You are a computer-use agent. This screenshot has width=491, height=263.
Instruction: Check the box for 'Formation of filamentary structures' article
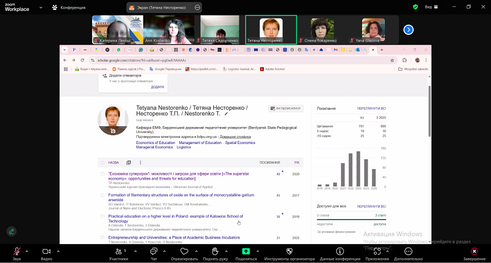[x=102, y=195]
